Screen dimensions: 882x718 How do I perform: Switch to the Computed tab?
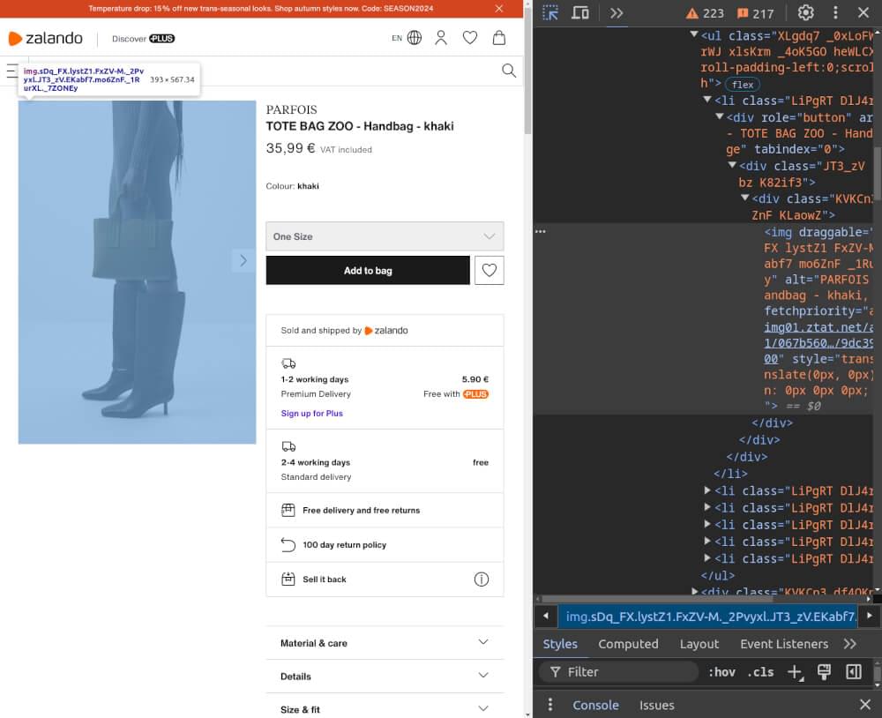pos(628,644)
